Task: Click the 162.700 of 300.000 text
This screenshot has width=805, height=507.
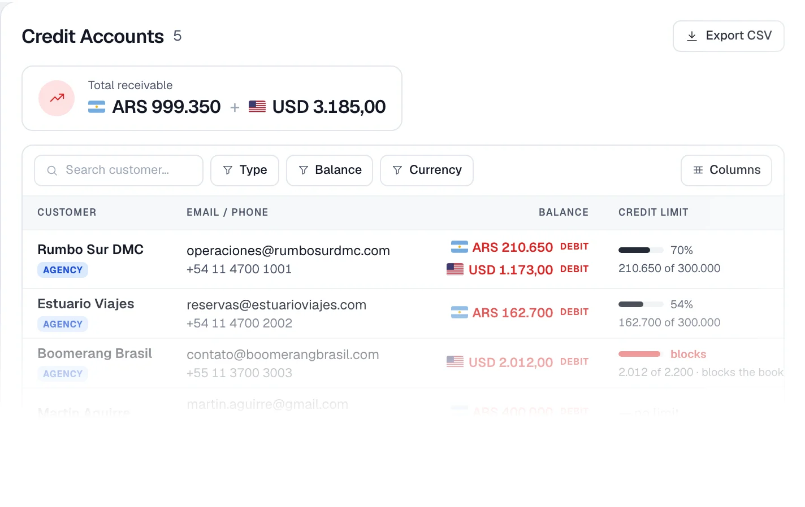Action: point(669,322)
